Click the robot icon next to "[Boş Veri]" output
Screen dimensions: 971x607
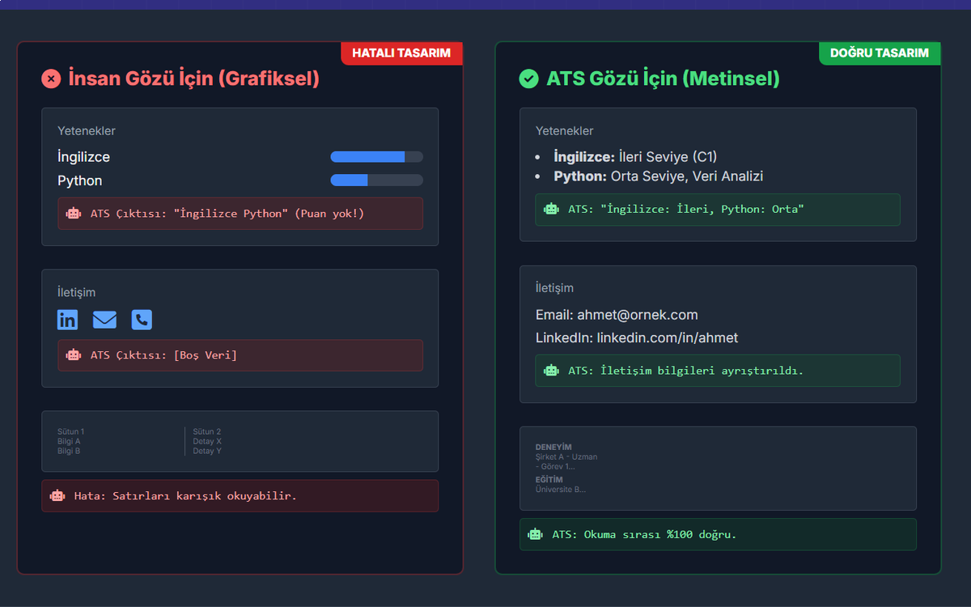coord(74,355)
